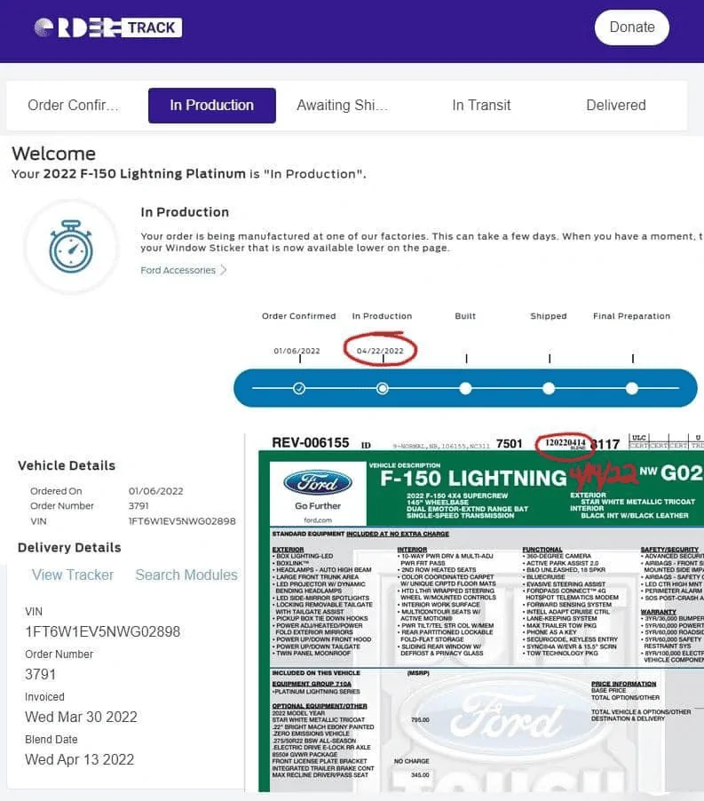The image size is (704, 801).
Task: Click the OrderTrack logo
Action: (108, 28)
